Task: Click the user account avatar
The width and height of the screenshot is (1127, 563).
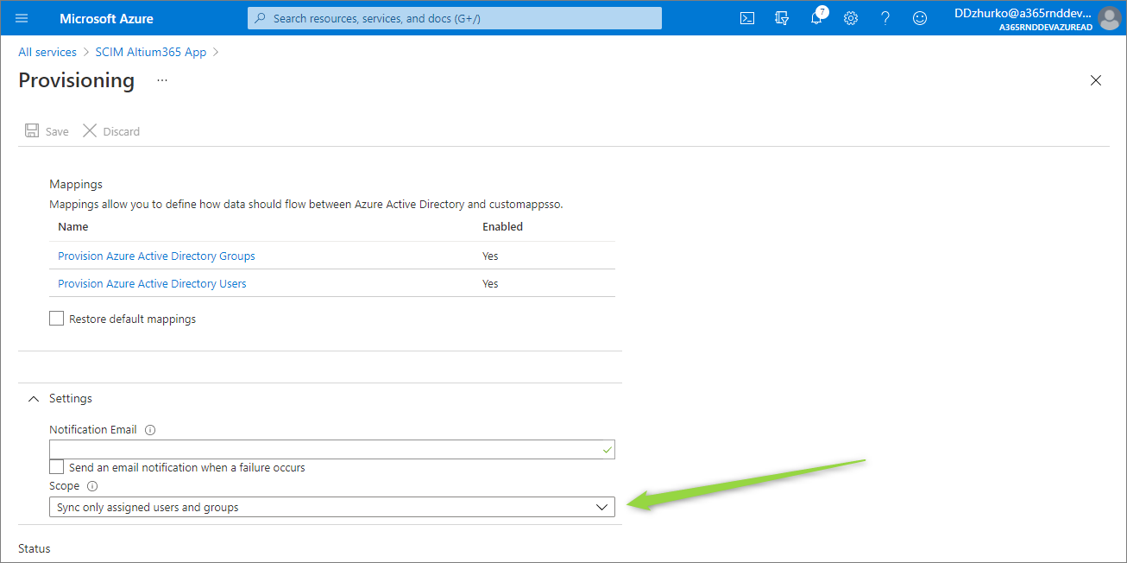Action: (1109, 18)
